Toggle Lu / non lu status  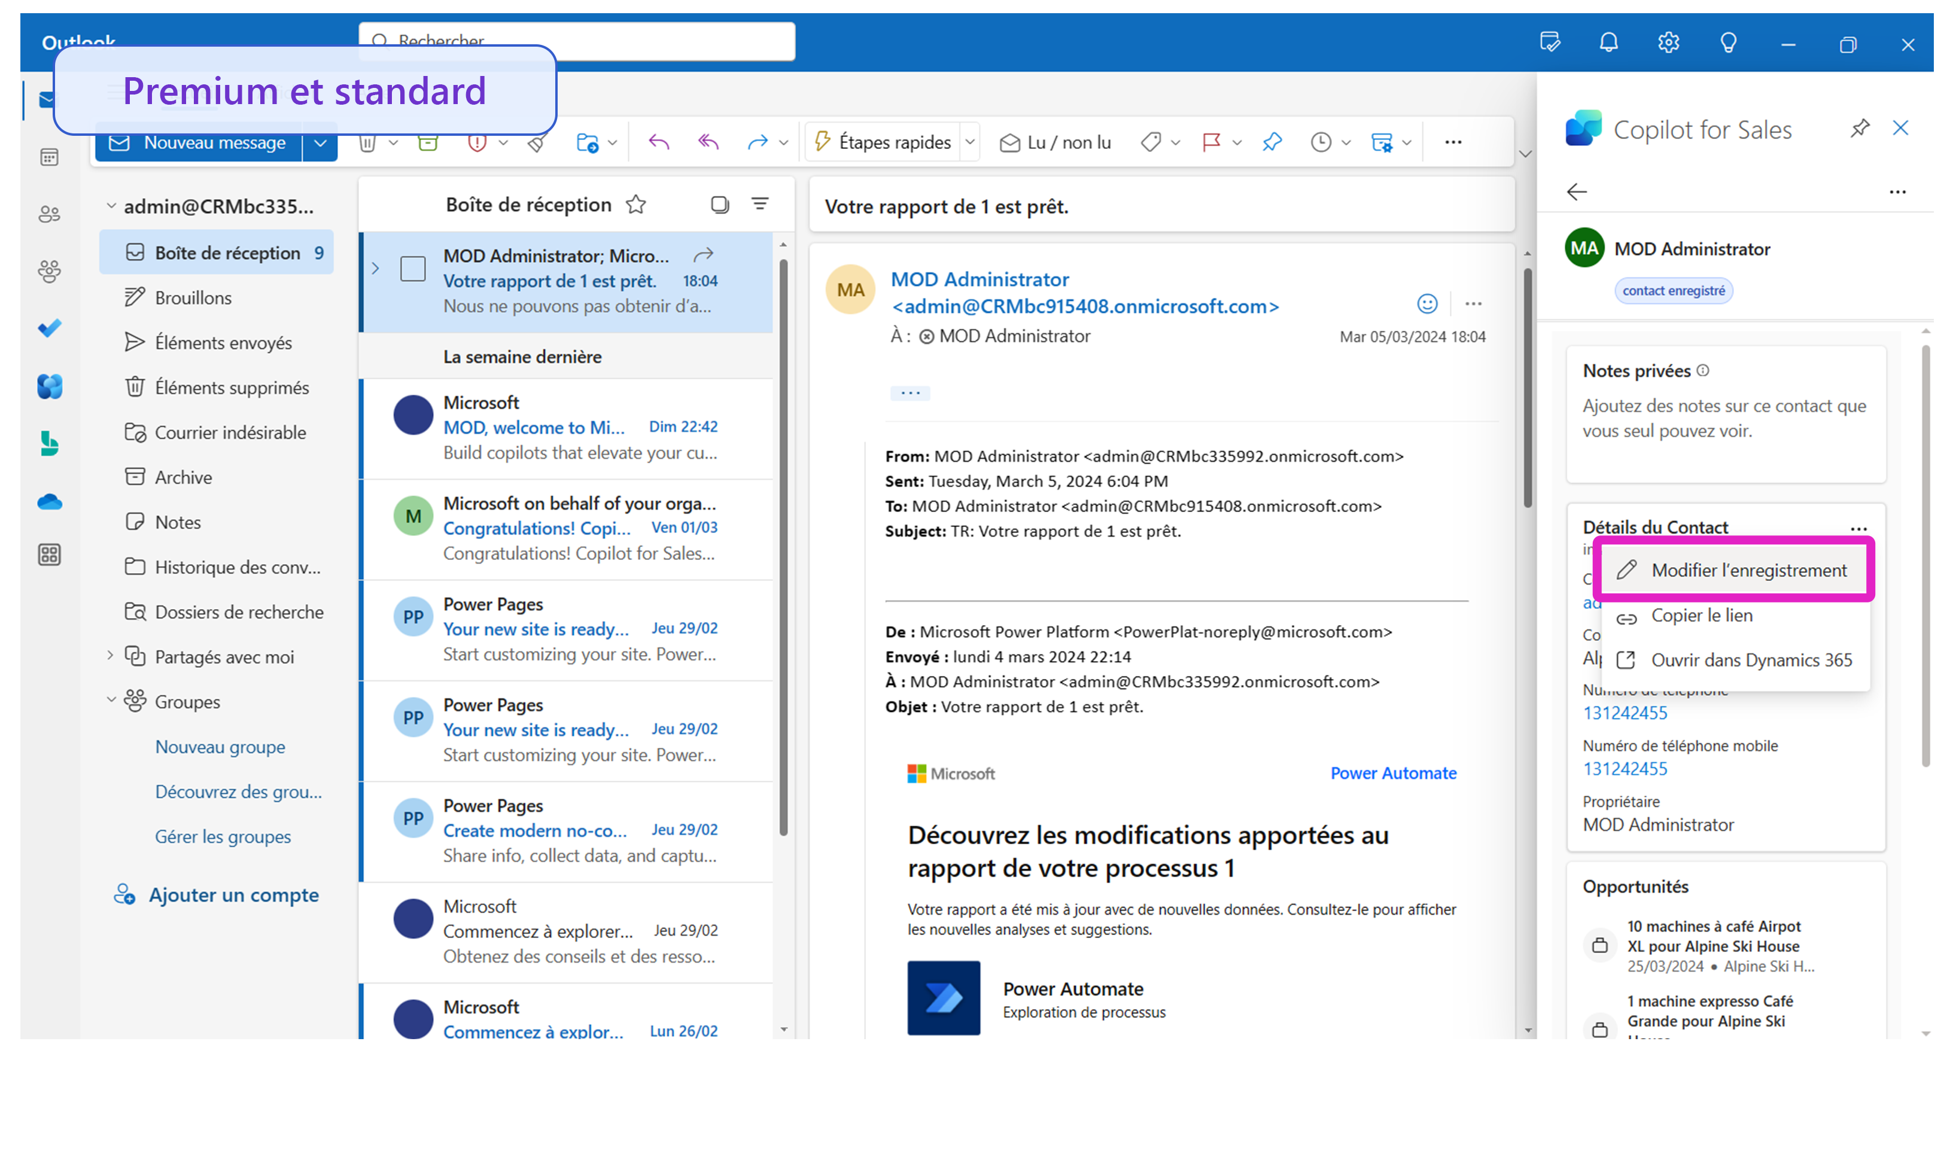coord(1055,142)
